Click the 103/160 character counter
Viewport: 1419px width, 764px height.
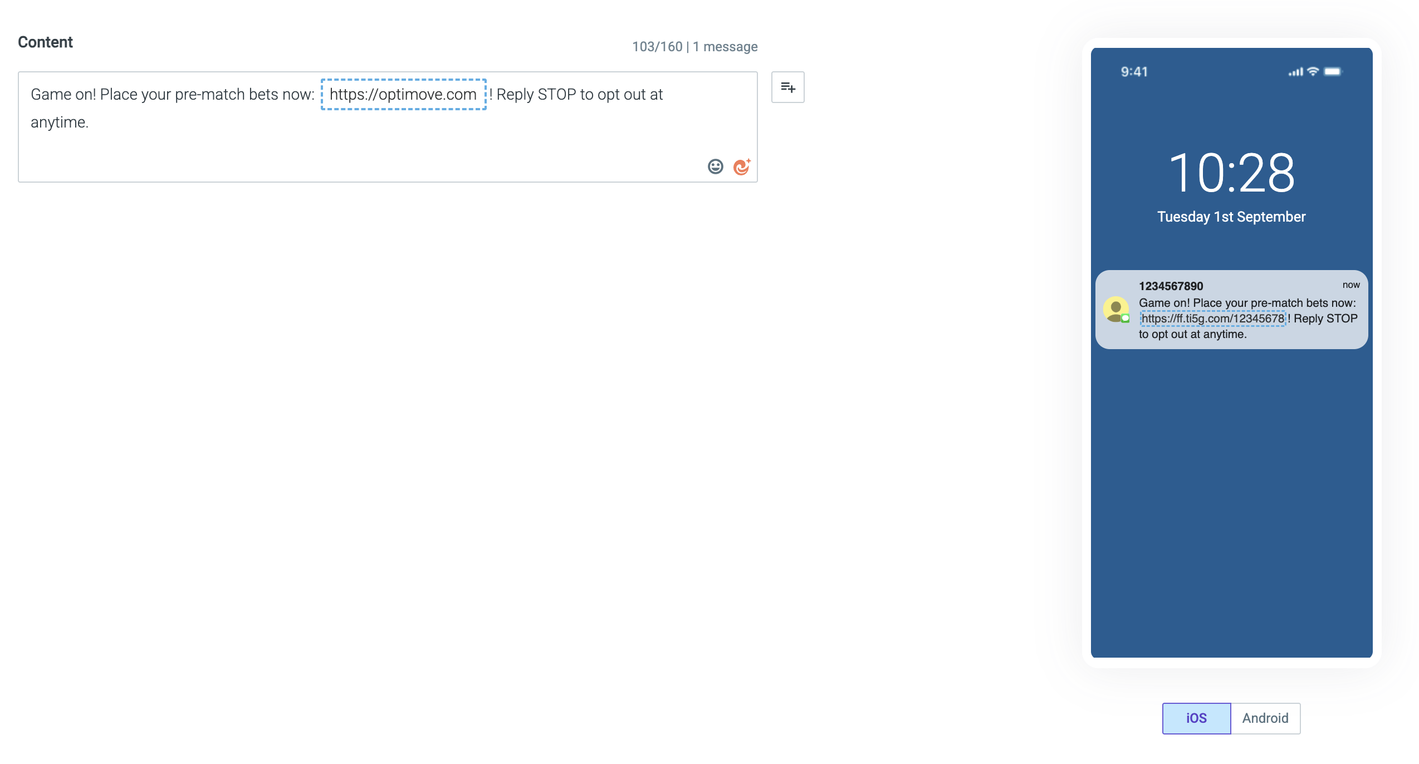(x=657, y=47)
